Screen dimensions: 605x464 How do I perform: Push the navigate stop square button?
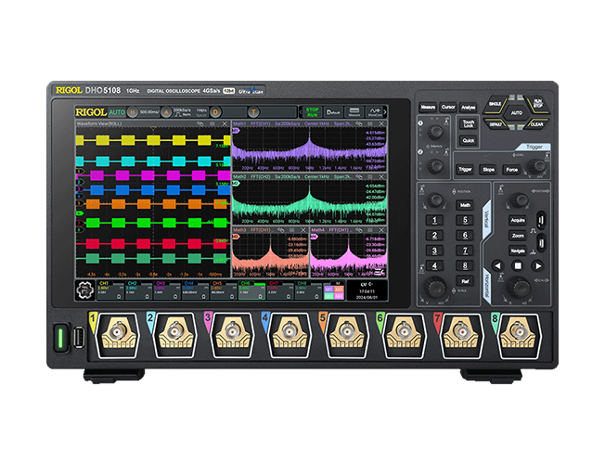click(x=518, y=266)
